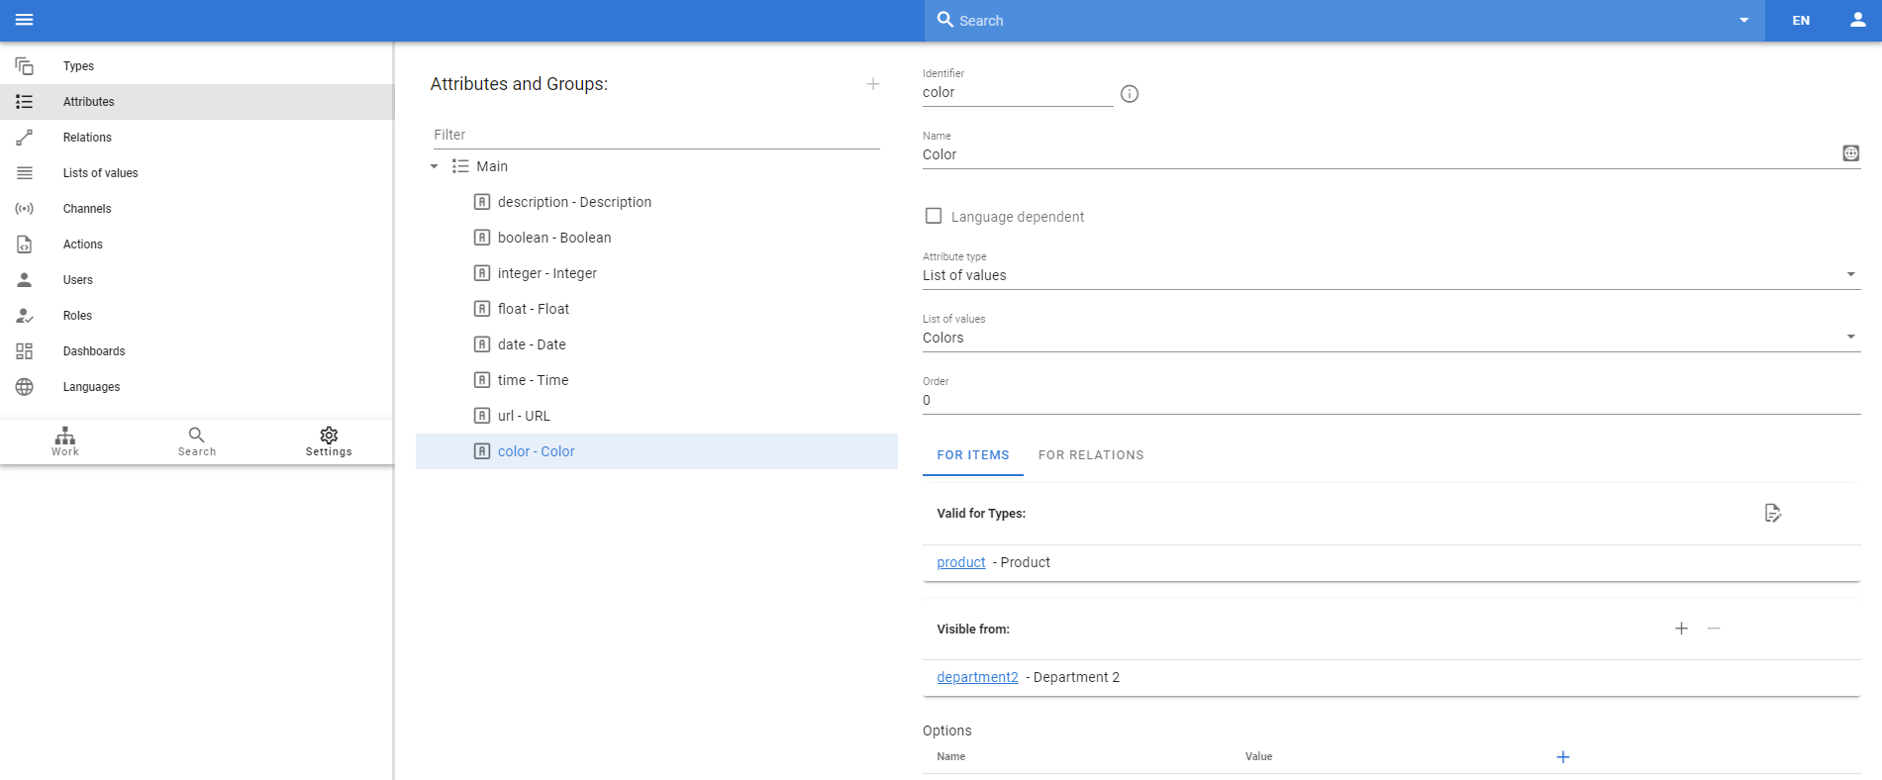Select date - Date attribute
1882x780 pixels.
coord(656,344)
